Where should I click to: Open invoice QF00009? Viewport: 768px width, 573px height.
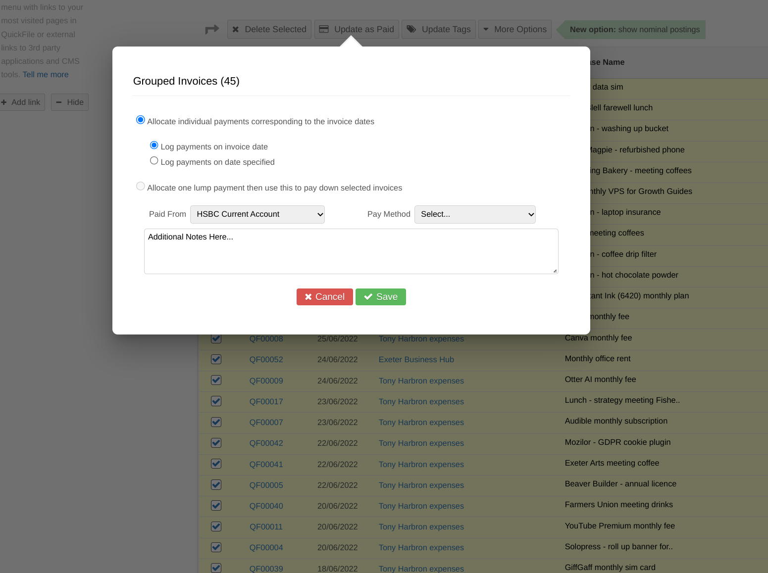click(266, 381)
